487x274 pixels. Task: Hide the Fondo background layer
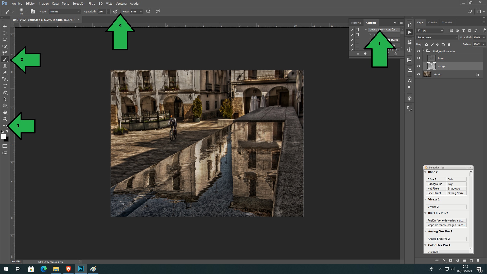pos(419,74)
